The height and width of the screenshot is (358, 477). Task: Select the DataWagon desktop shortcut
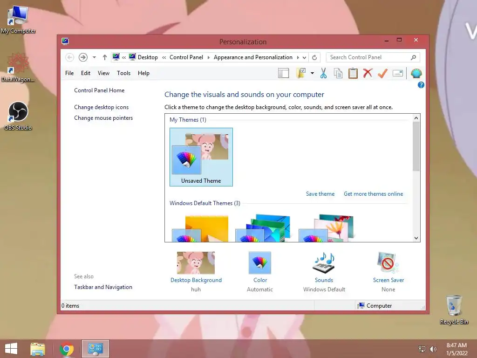(18, 68)
